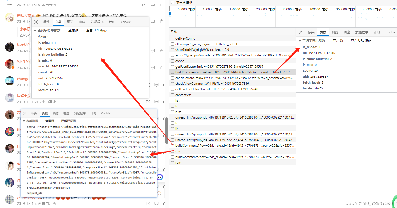This screenshot has width=397, height=208.
Task: Open 响应 tab in the 表单数据 panel
Action: (x=66, y=113)
